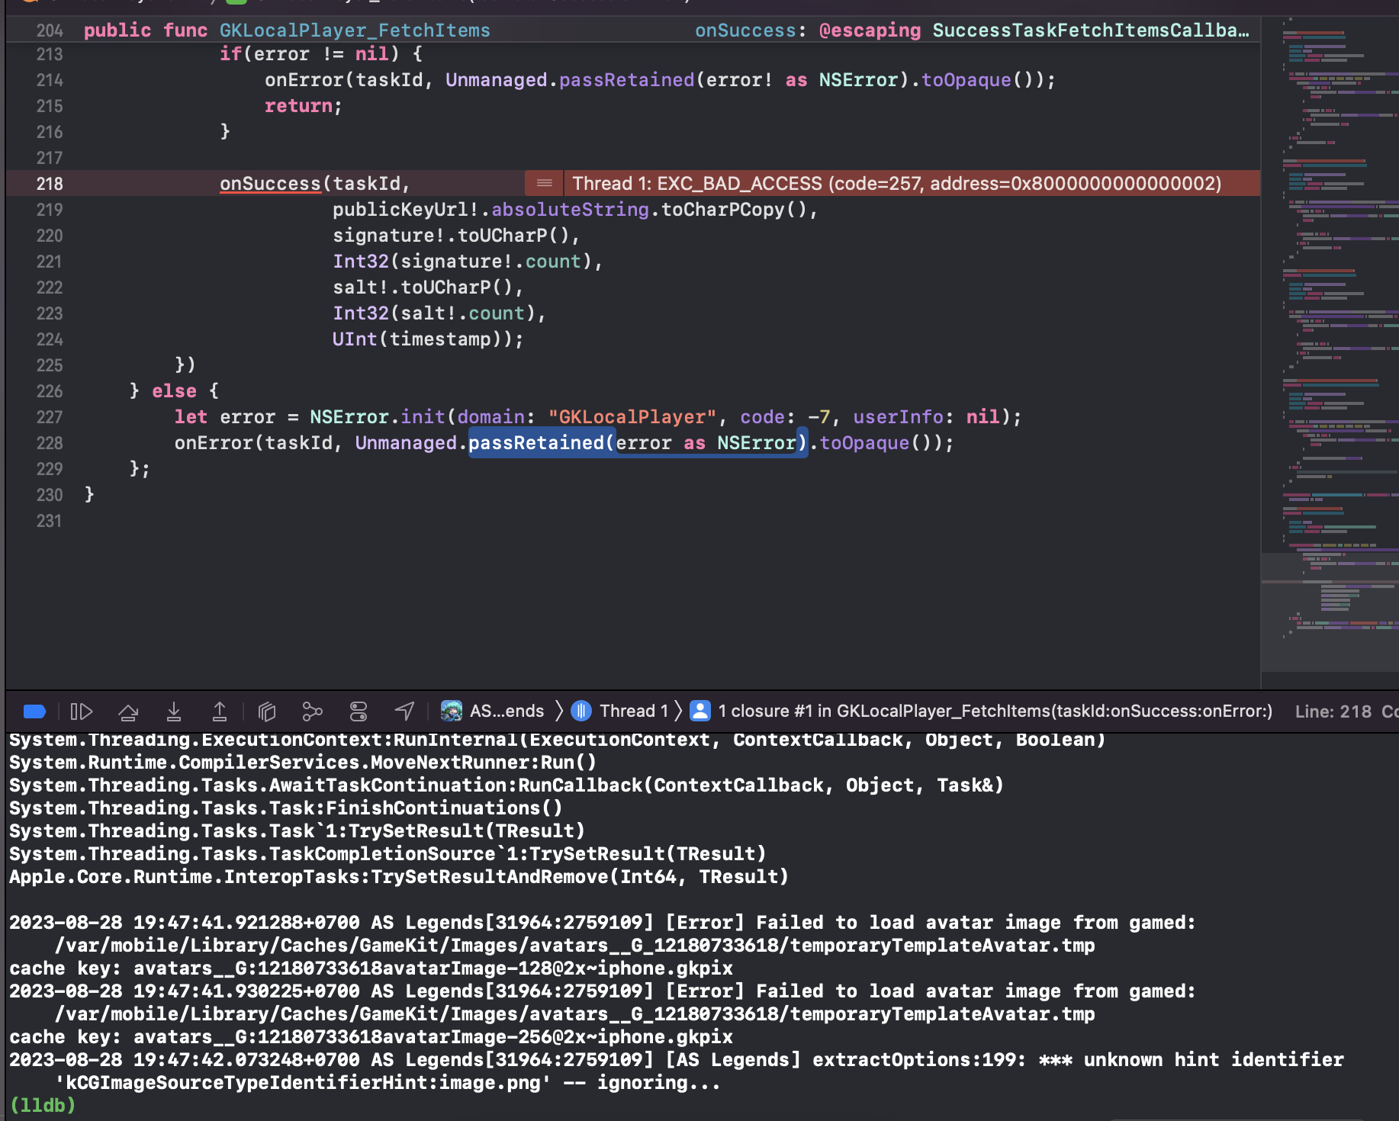1399x1121 pixels.
Task: Expand the EXC_BAD_ACCESS error annotation details
Action: click(544, 183)
